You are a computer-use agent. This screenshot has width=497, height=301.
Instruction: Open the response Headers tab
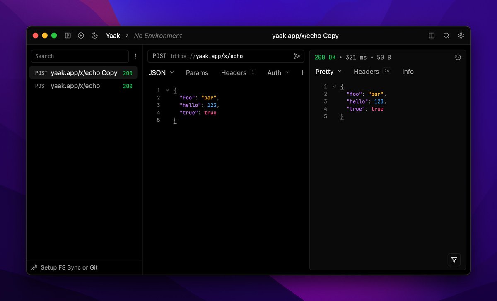click(x=372, y=72)
